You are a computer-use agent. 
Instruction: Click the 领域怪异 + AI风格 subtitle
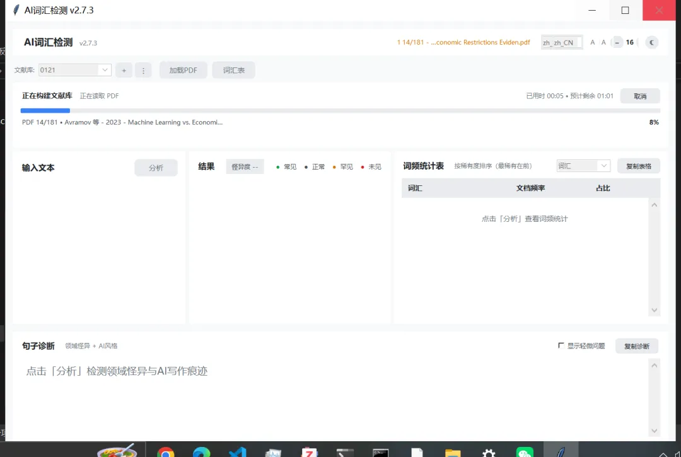pyautogui.click(x=91, y=346)
